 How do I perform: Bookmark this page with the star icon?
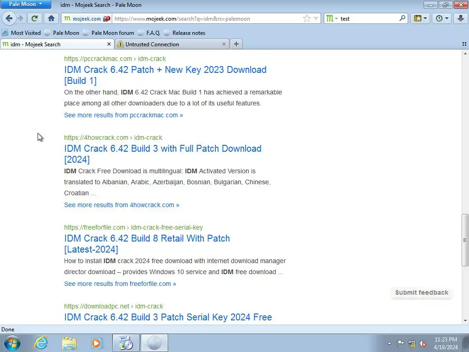pos(306,18)
